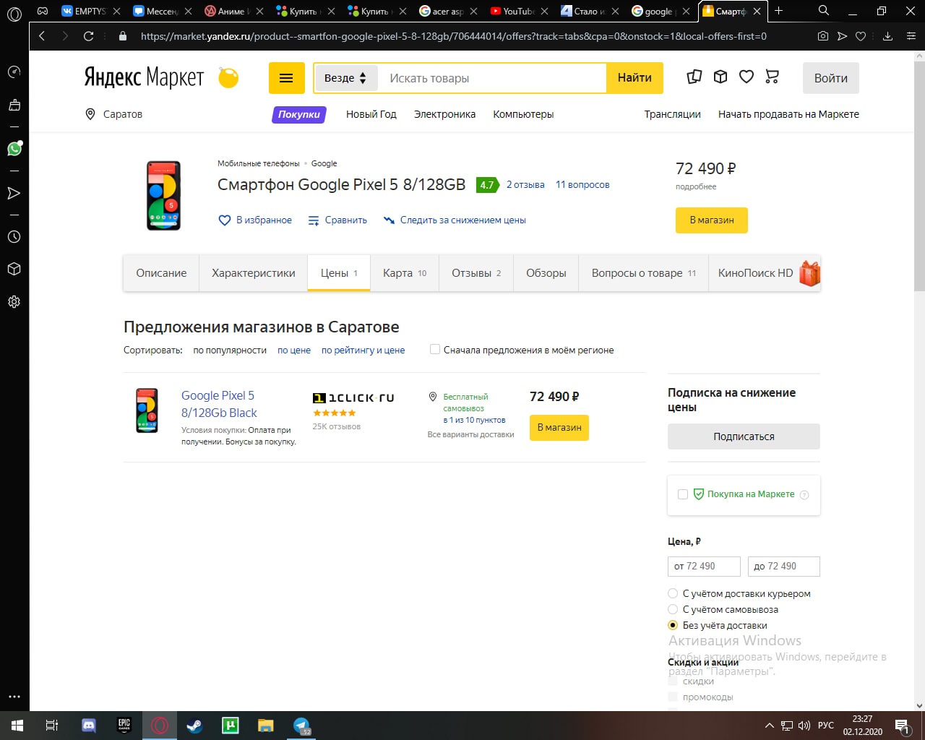Screen dimensions: 925x740
Task: Open Settings gear icon in sidebar
Action: click(14, 302)
